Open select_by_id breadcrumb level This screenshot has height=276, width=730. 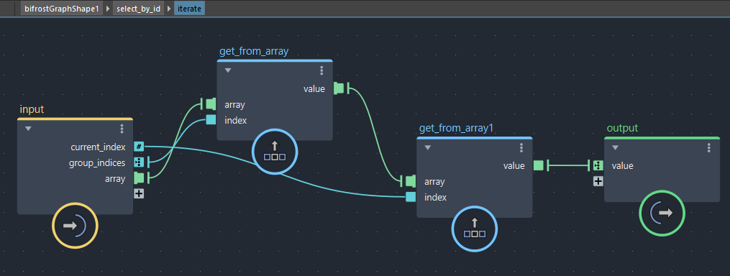click(x=139, y=9)
